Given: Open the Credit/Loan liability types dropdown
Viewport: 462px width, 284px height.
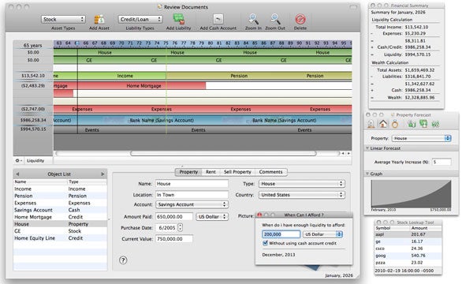Looking at the screenshot, I should click(x=140, y=19).
